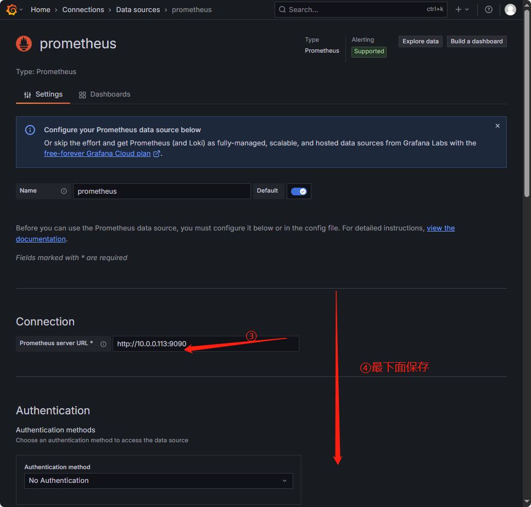
Task: Expand the chevron next to the Grafana logo
Action: [20, 9]
